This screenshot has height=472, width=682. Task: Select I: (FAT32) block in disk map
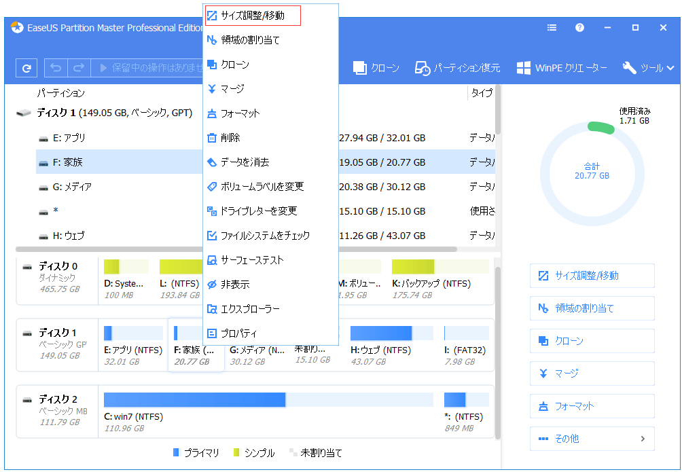(466, 346)
